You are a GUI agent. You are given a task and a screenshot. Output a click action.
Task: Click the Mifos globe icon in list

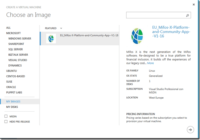51,38
